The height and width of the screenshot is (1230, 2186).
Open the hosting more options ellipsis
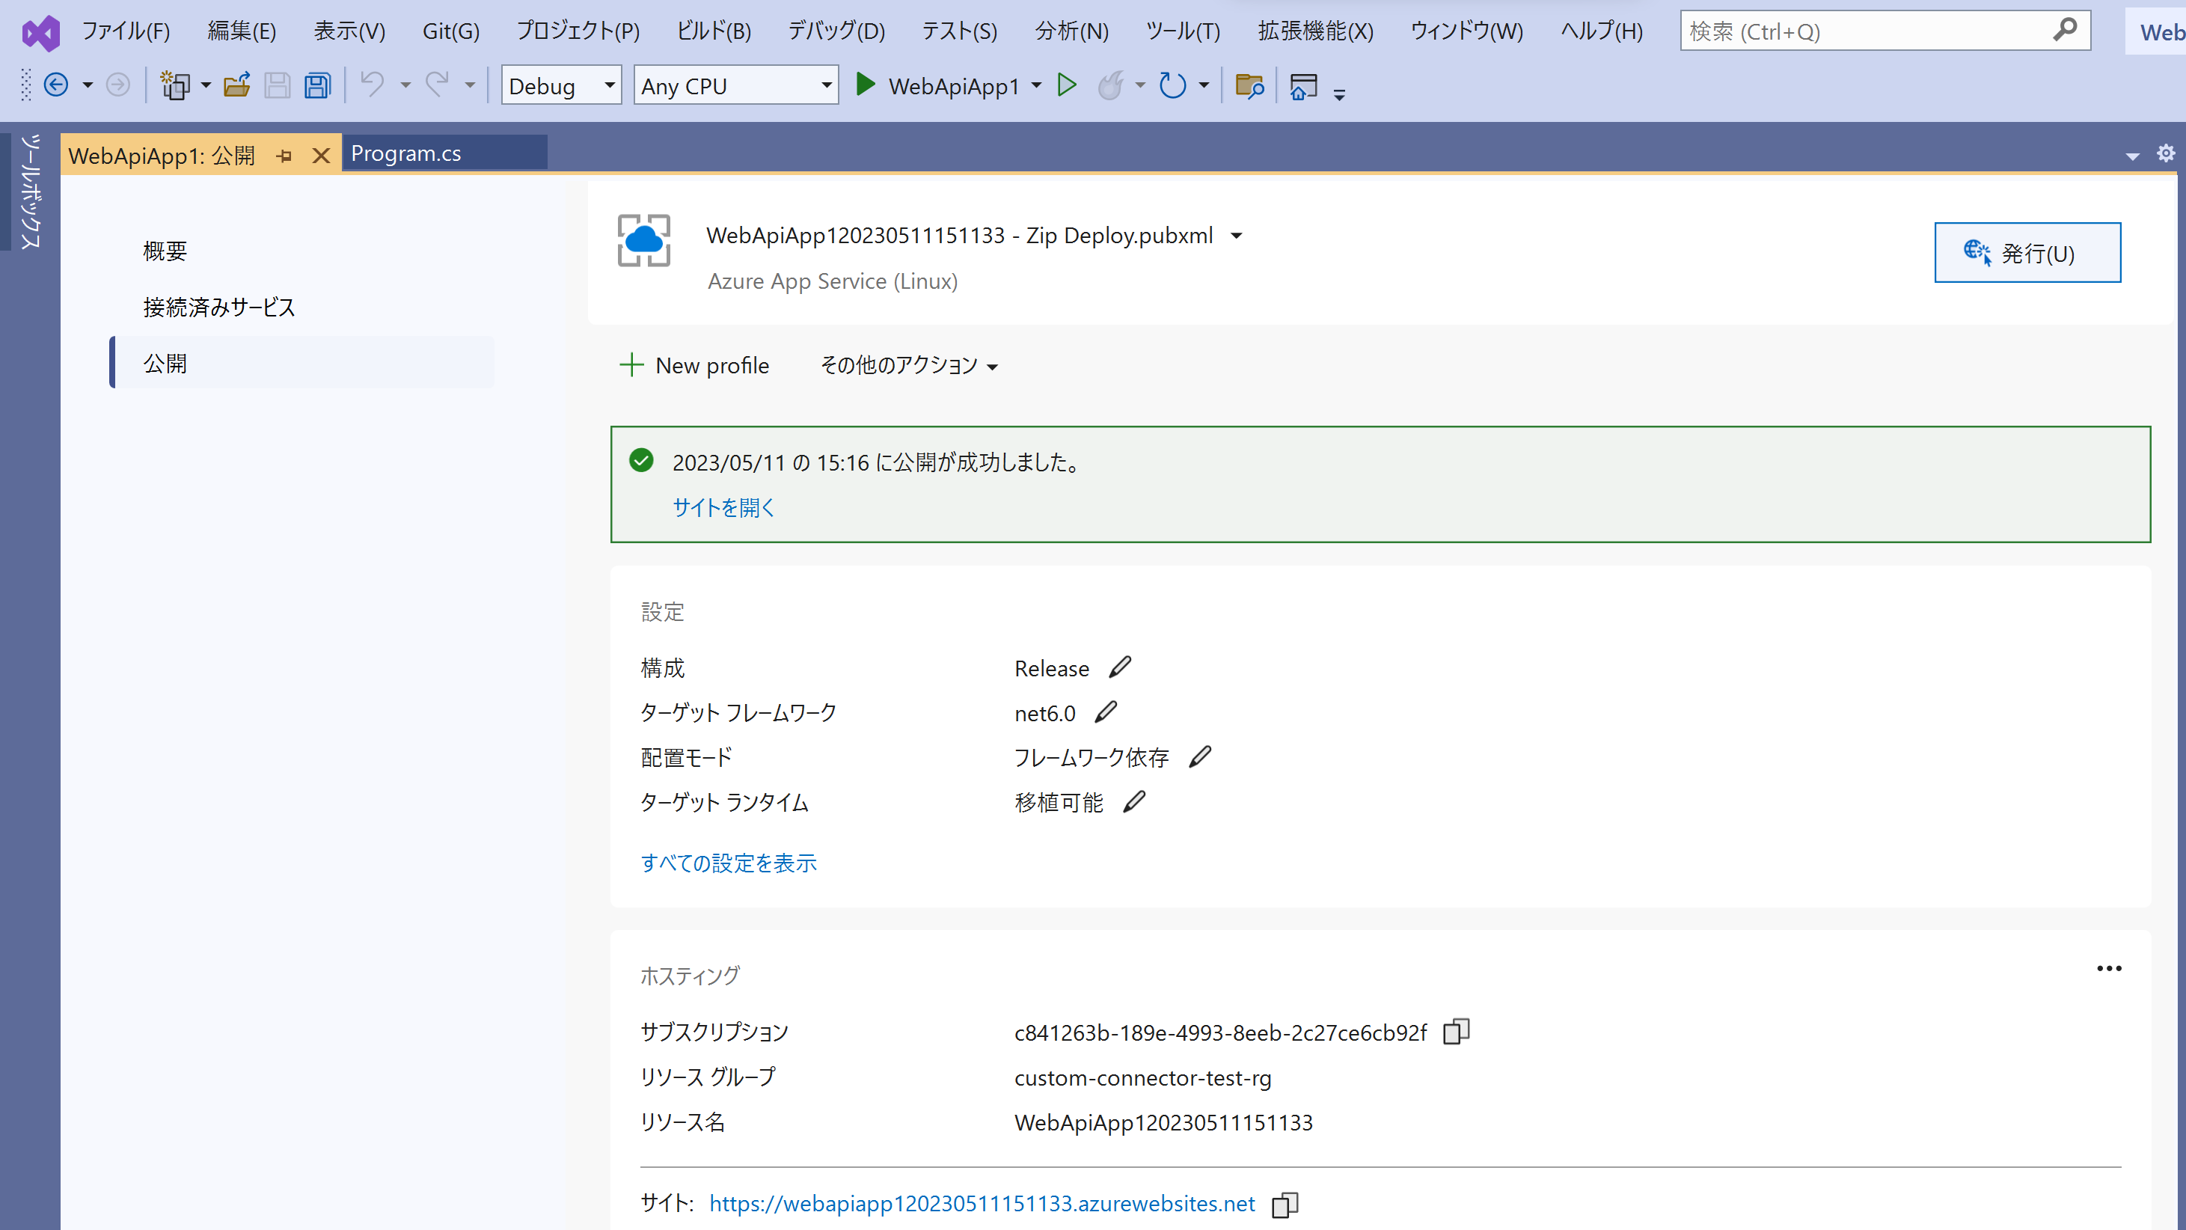(2109, 969)
